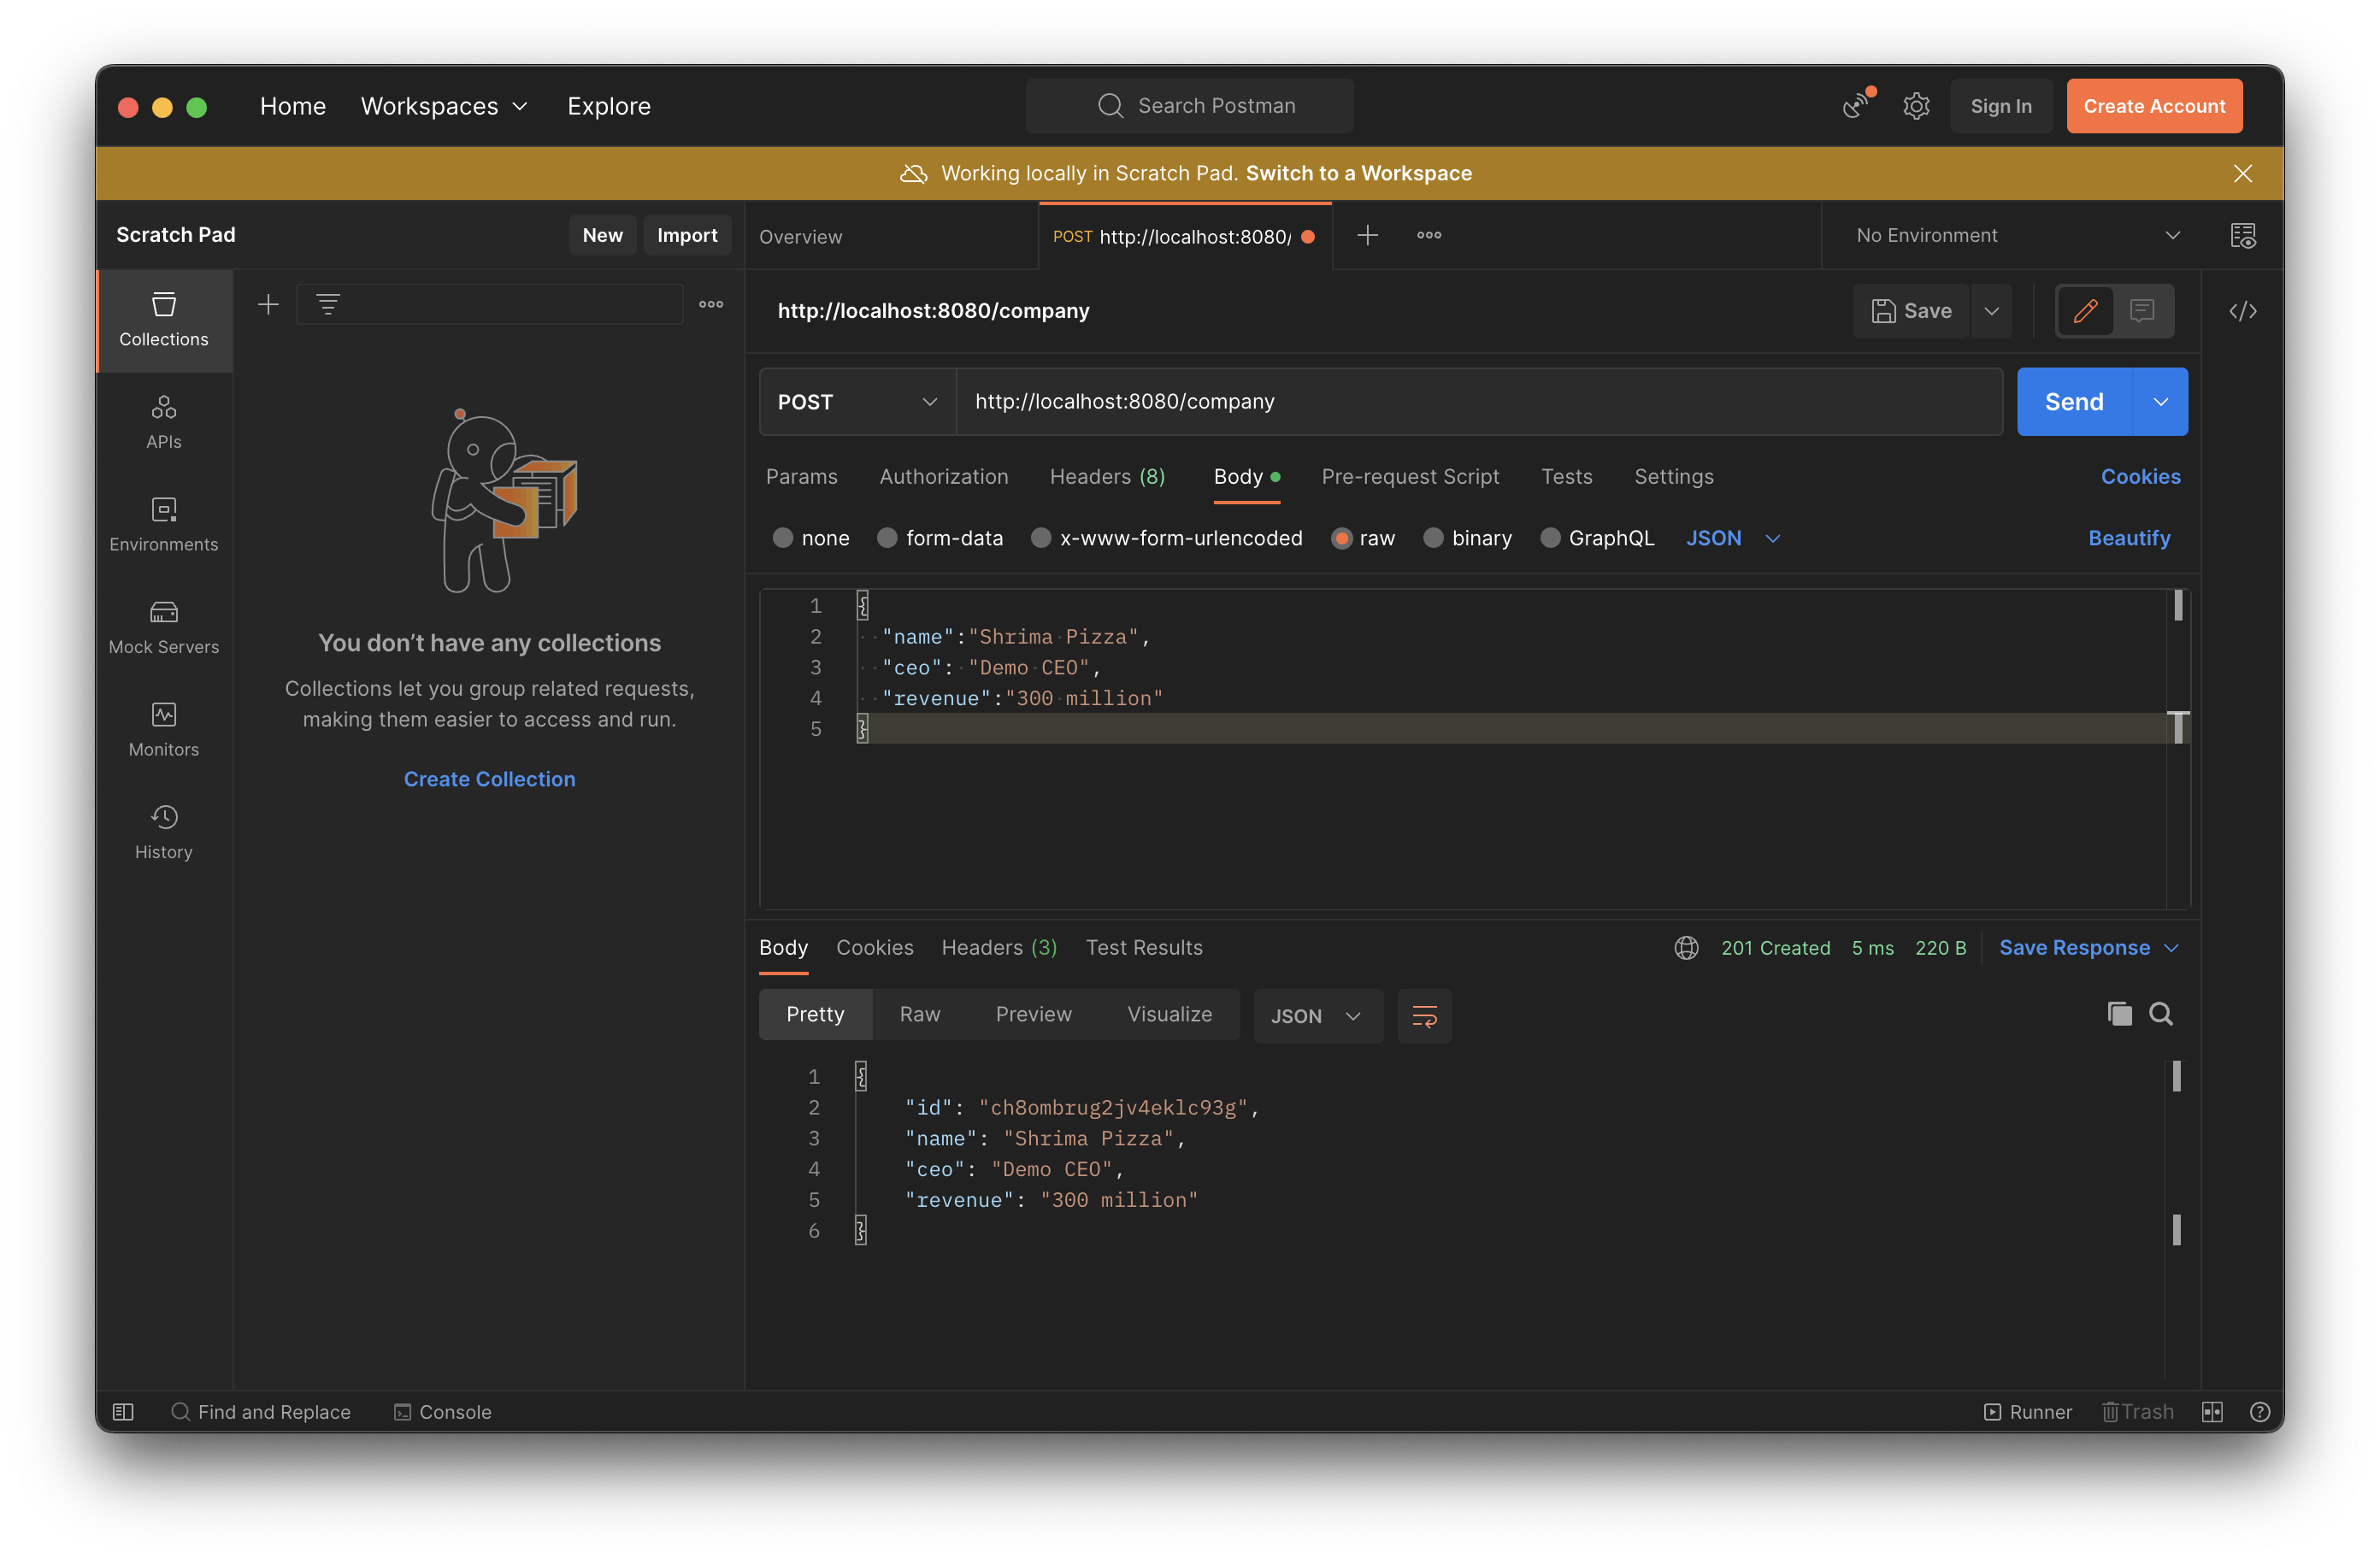Viewport: 2380px width, 1559px height.
Task: Expand the No Environment selector
Action: (2013, 235)
